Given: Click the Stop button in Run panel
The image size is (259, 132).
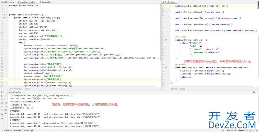Looking at the screenshot, I should (2, 99).
